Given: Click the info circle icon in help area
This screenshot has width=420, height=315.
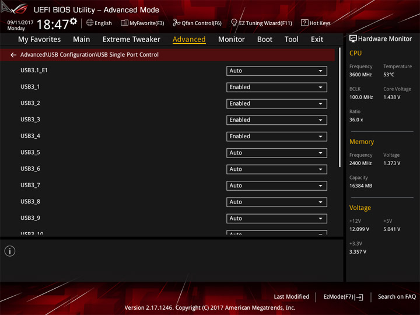Looking at the screenshot, I should (10, 251).
